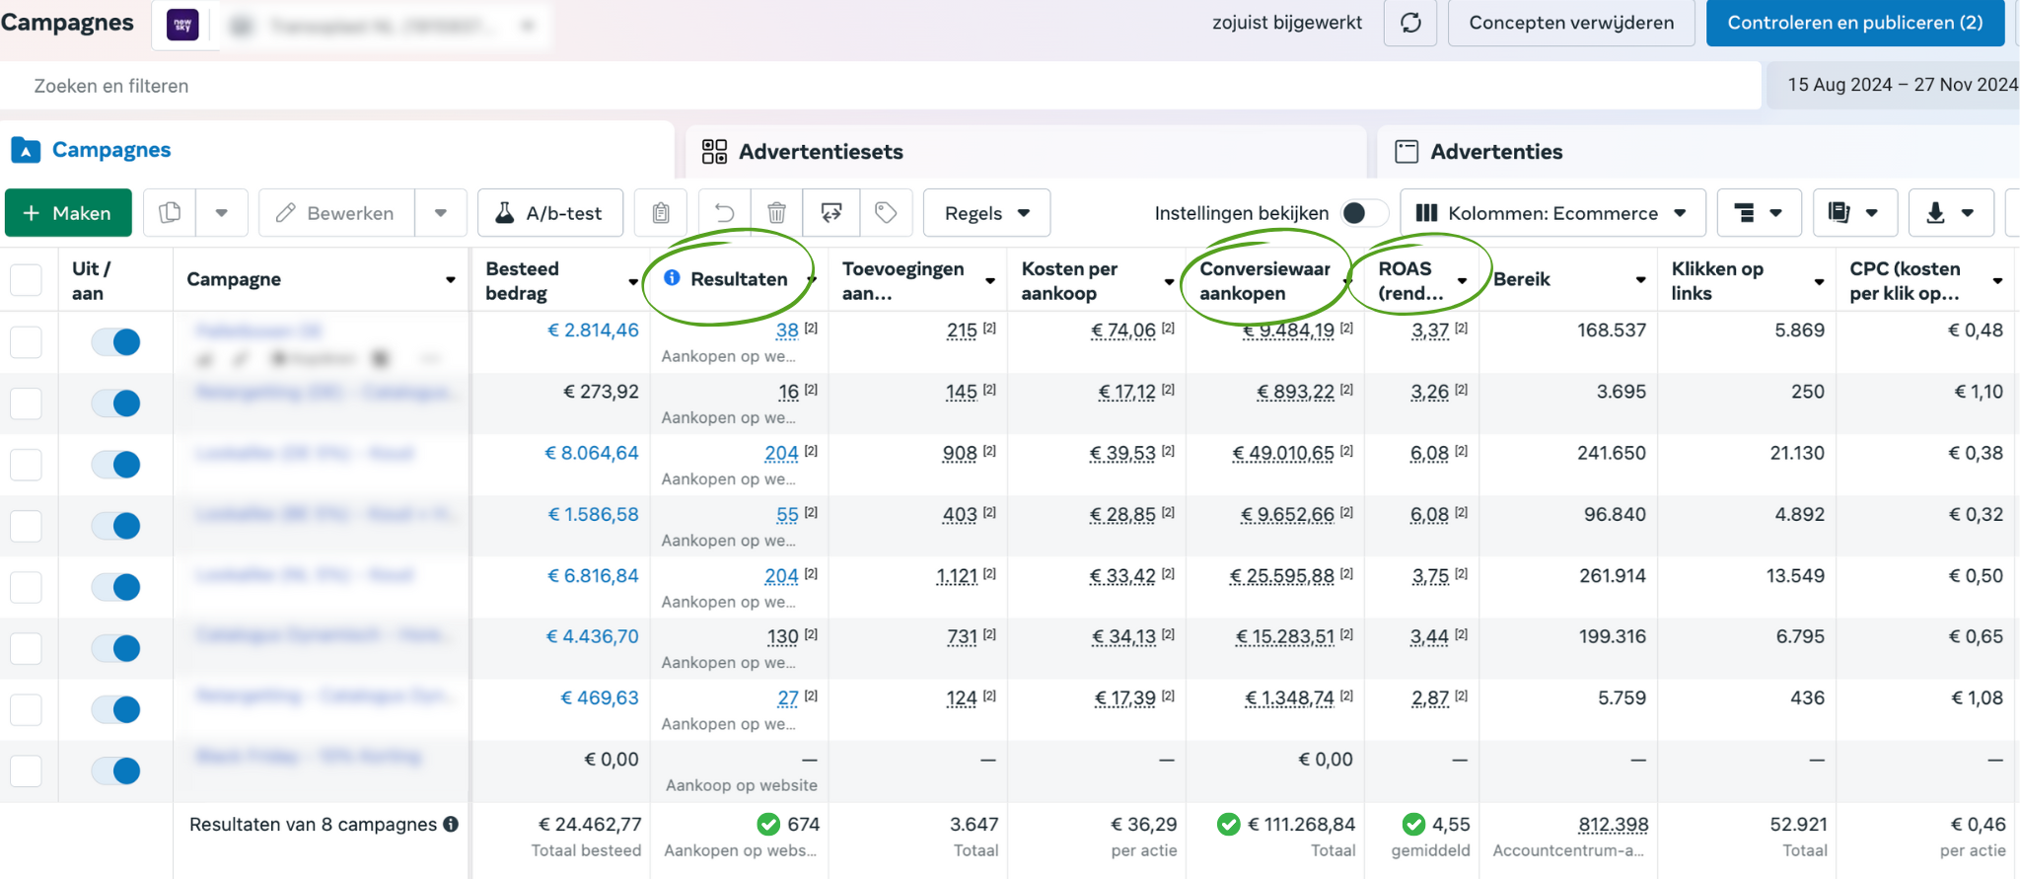
Task: Click the trash delete icon
Action: (777, 213)
